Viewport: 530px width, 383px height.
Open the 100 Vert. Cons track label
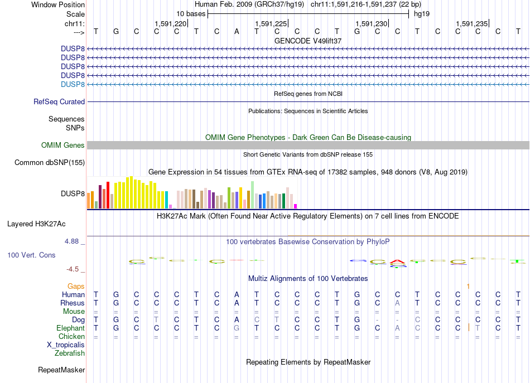point(31,255)
